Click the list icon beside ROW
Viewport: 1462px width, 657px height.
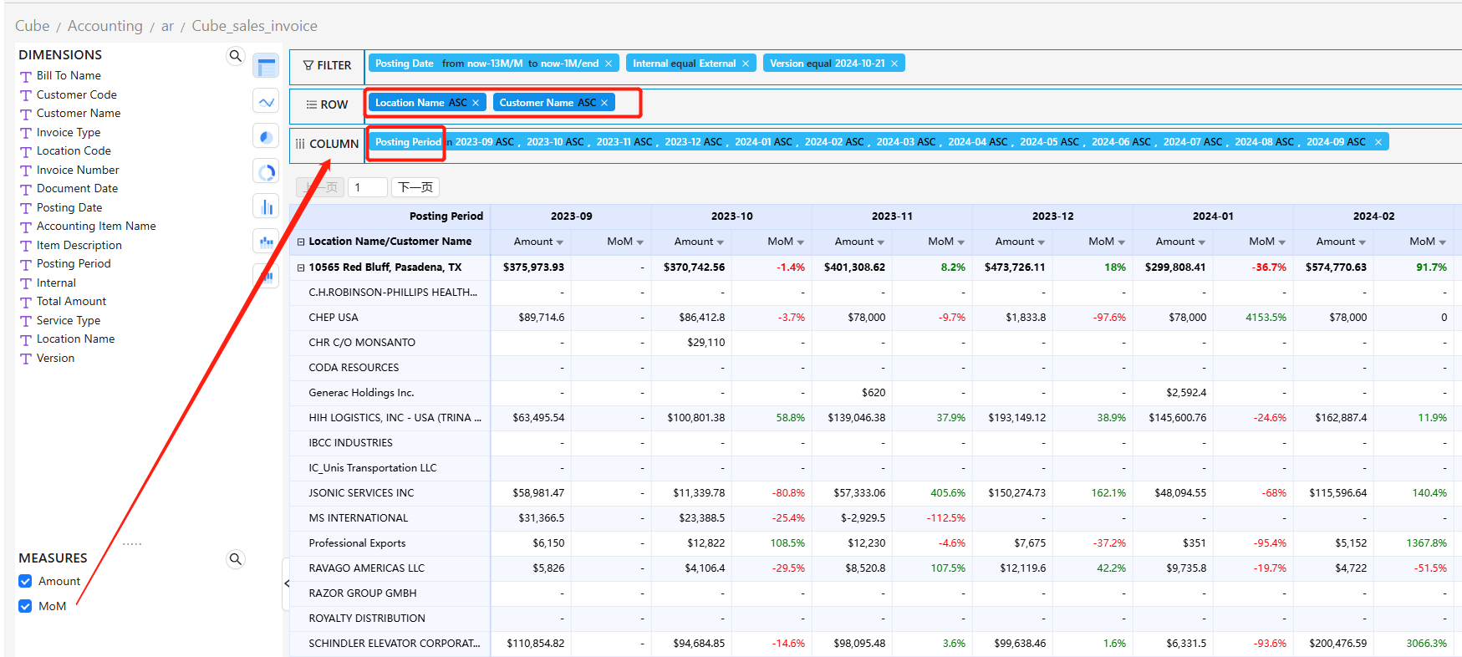[x=312, y=104]
